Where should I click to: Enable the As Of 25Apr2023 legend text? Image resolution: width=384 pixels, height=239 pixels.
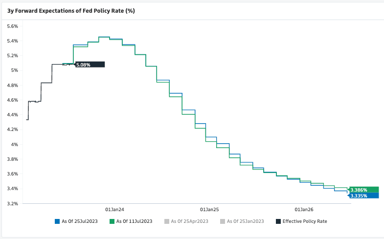click(x=190, y=221)
